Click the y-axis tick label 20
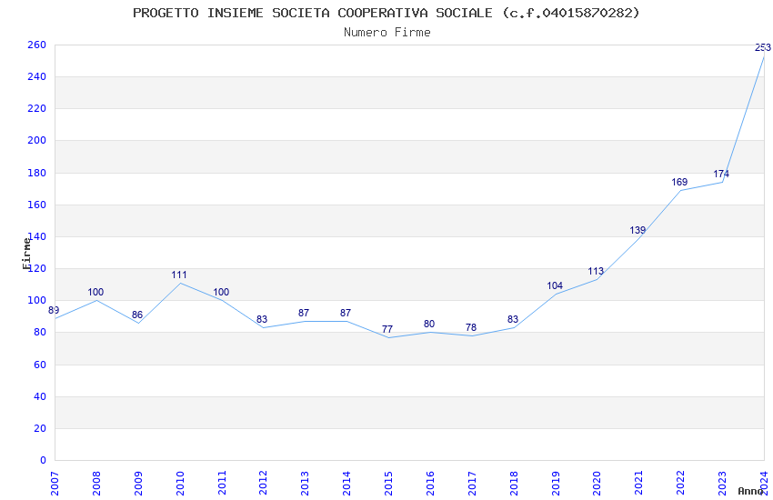773x500 pixels. click(x=40, y=428)
